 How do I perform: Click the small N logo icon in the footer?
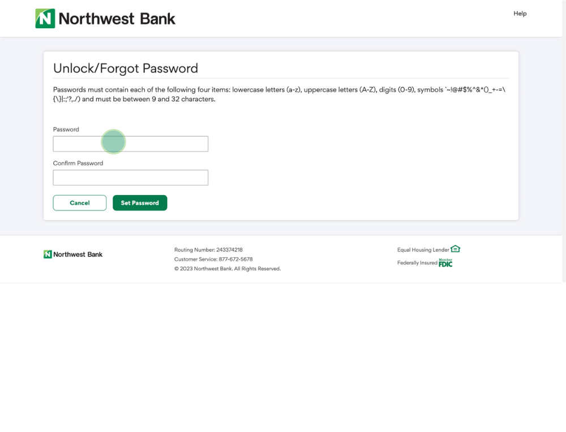click(x=48, y=254)
